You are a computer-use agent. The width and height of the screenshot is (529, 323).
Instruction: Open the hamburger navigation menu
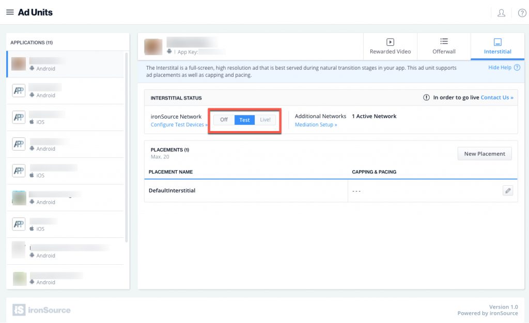(10, 12)
